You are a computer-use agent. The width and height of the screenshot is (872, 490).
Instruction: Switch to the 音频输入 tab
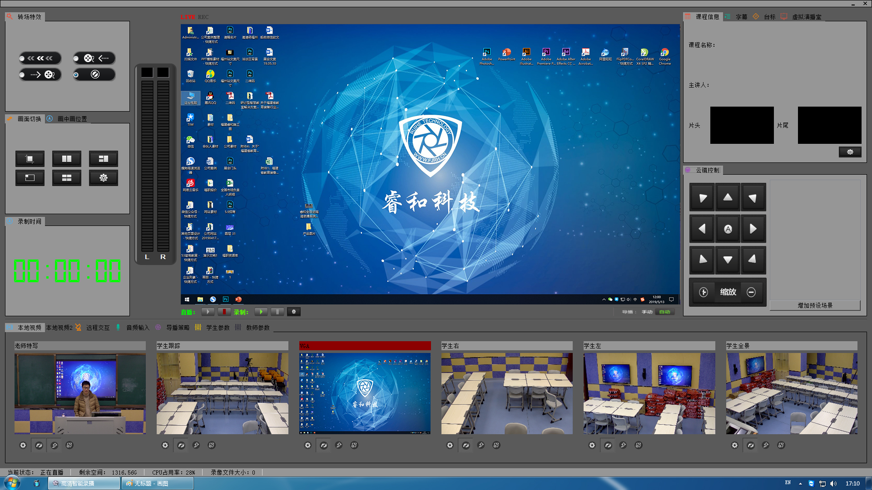point(133,328)
